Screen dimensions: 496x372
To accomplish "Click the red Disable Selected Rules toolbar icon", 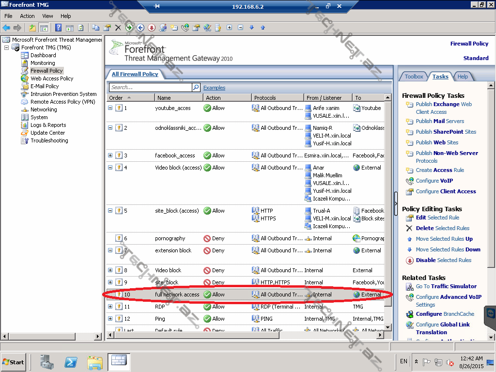I will coord(152,28).
